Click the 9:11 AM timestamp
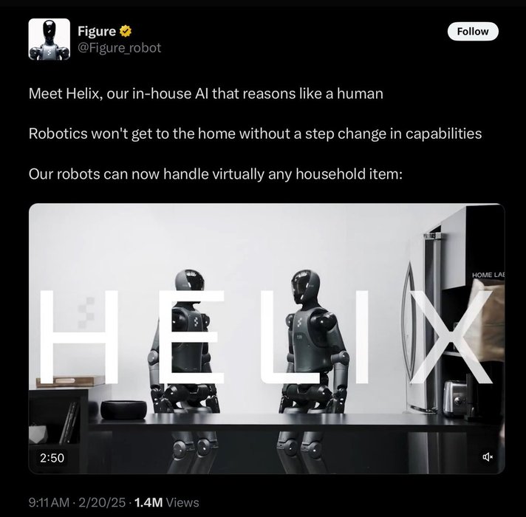 (49, 502)
